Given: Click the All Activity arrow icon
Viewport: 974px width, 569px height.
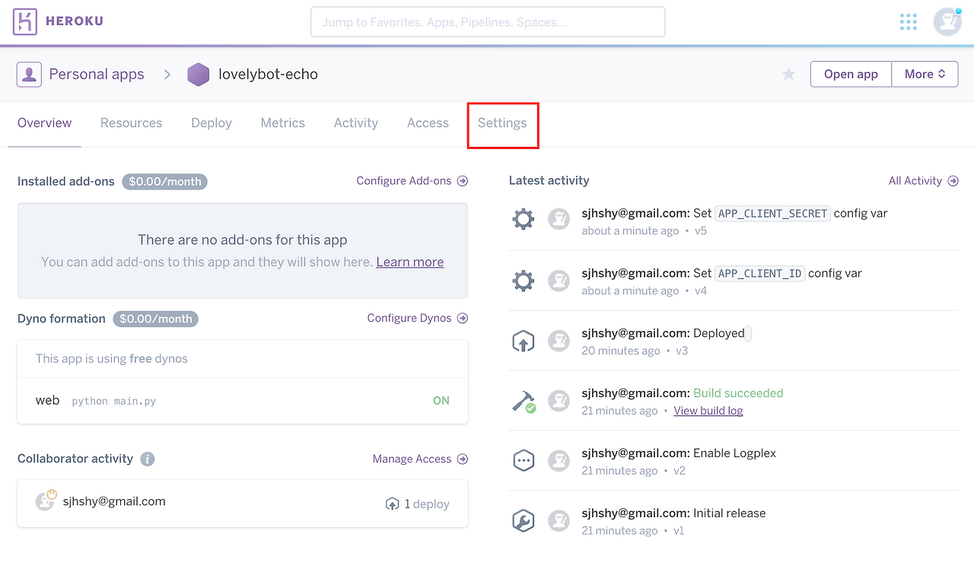Looking at the screenshot, I should pos(953,181).
